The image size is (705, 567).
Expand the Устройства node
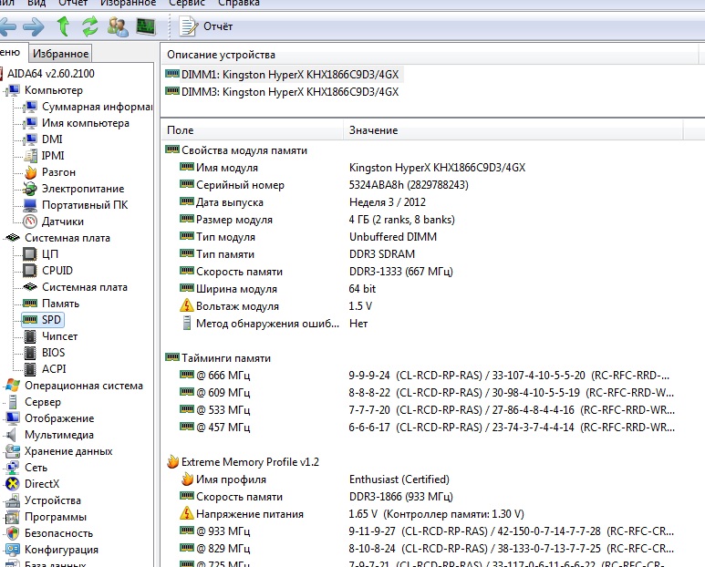(53, 500)
